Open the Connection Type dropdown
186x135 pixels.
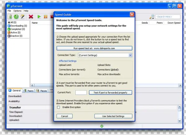coord(105,55)
